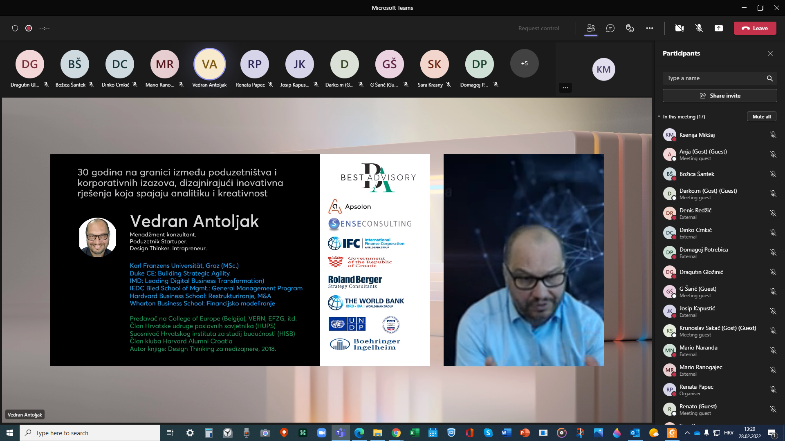Click the search magnifier in participants panel
The image size is (785, 441).
[769, 78]
